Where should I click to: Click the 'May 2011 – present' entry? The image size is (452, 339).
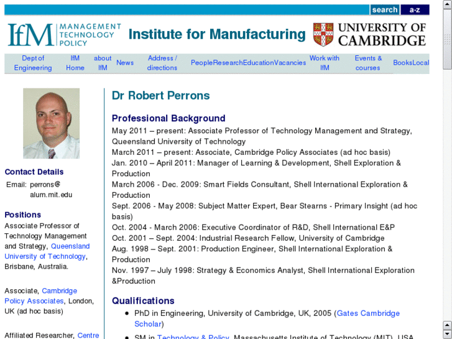tap(262, 136)
